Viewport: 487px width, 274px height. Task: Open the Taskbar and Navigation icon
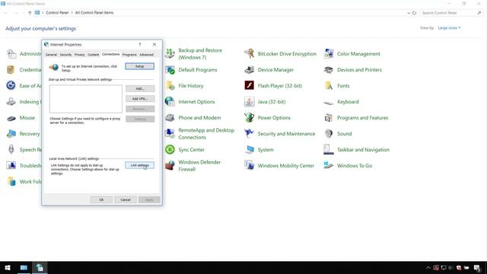point(329,150)
